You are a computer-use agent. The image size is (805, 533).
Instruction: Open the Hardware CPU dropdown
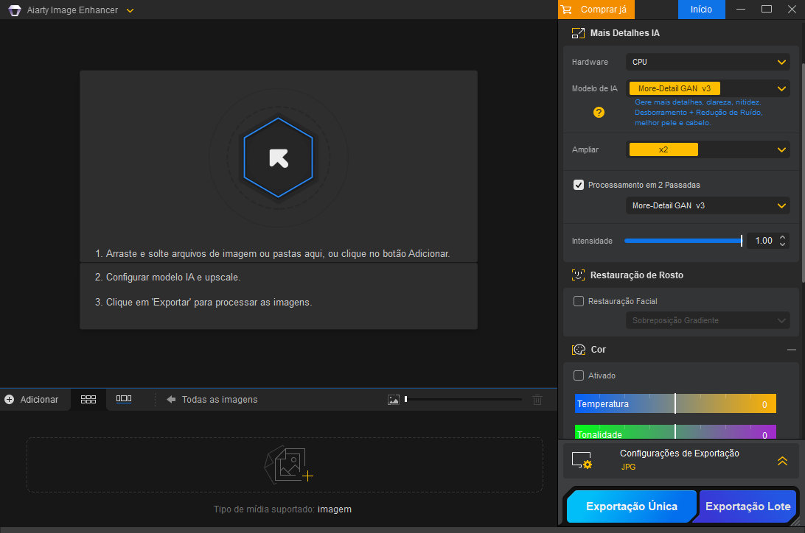point(708,63)
